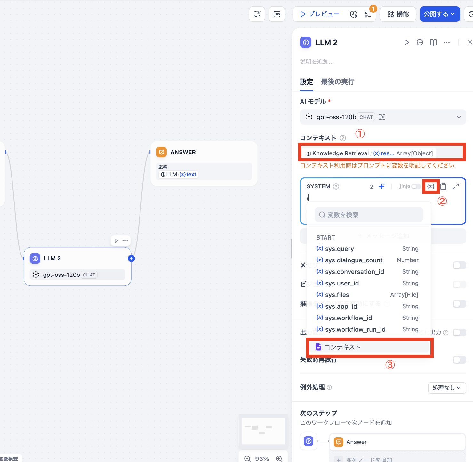Click the 変数を検索 search field

click(x=369, y=215)
